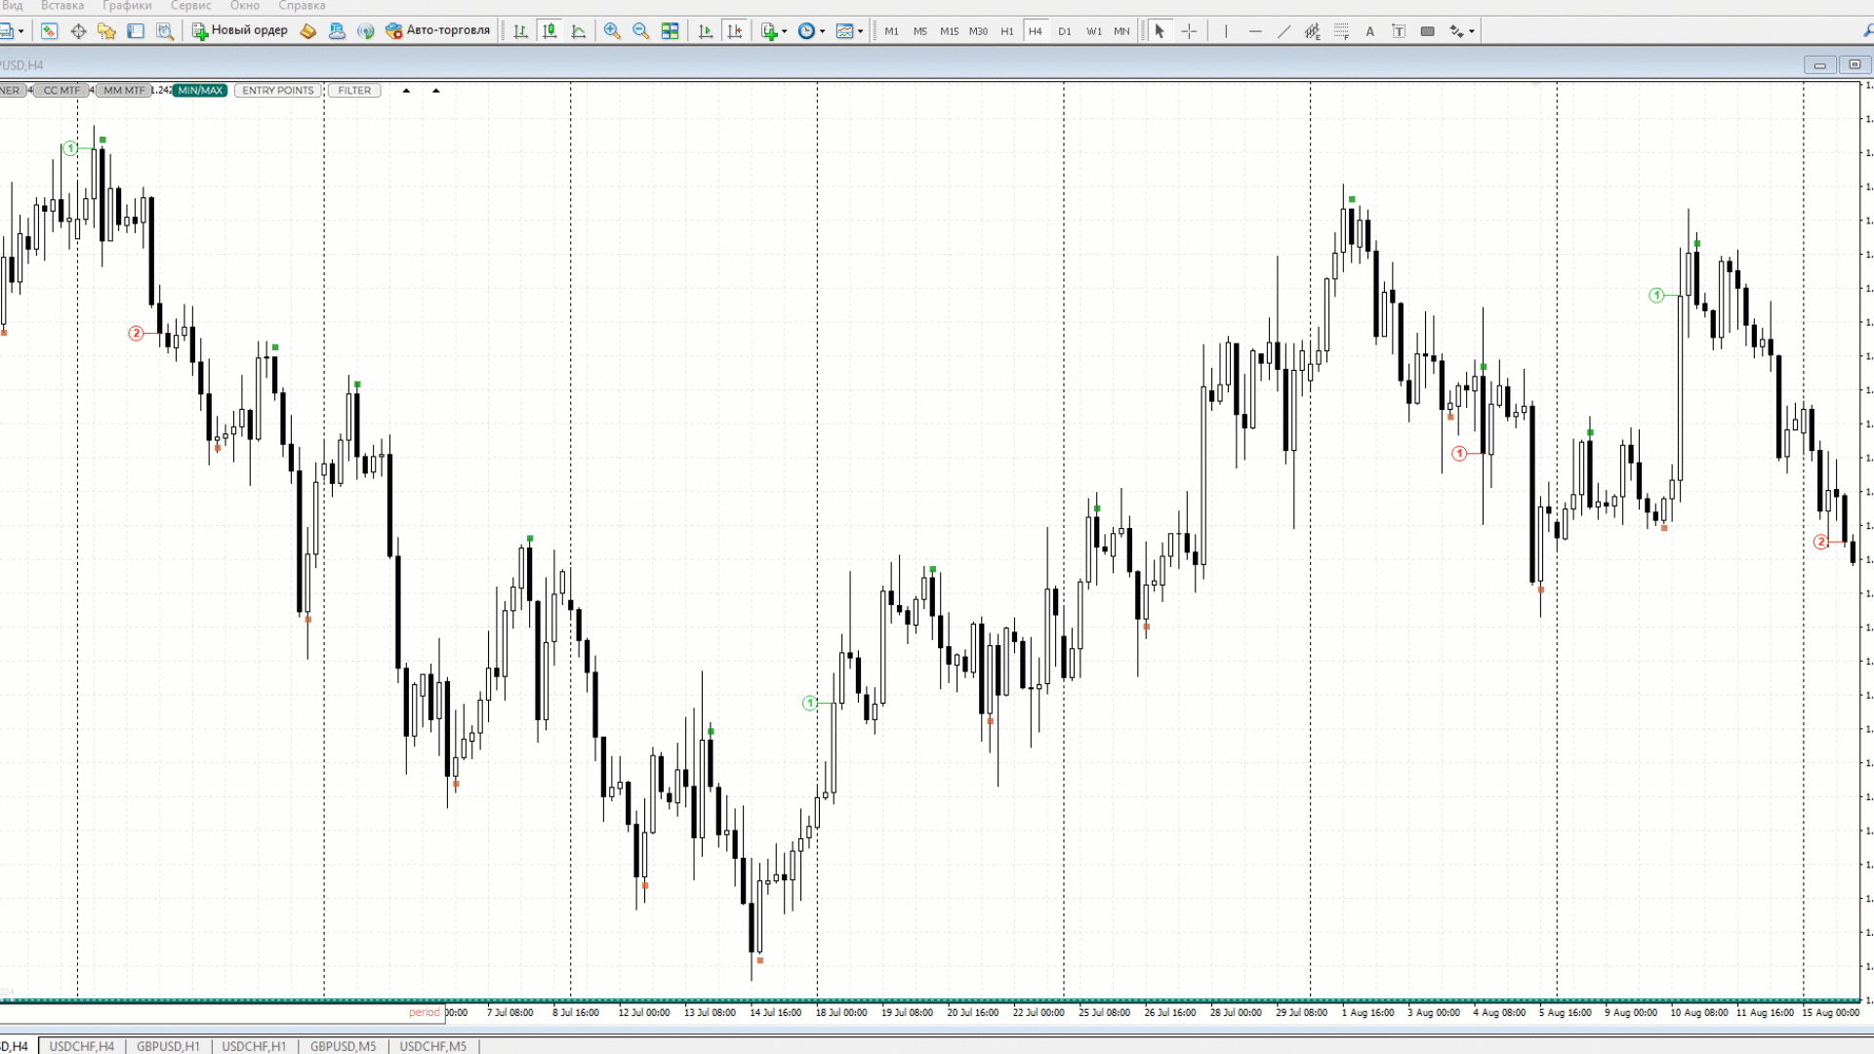Screen dimensions: 1874x1054
Task: Switch chart to line chart
Action: pos(579,31)
